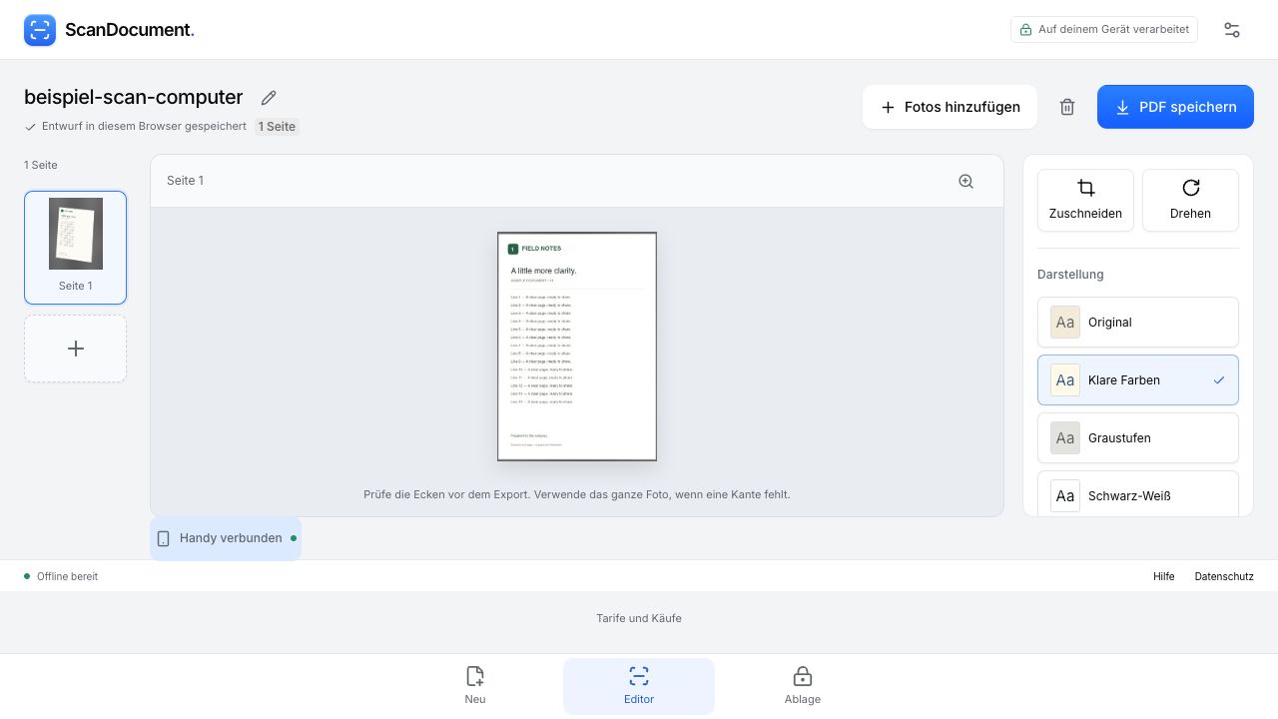Click the PDF speichern button
This screenshot has height=719, width=1278.
click(x=1175, y=107)
